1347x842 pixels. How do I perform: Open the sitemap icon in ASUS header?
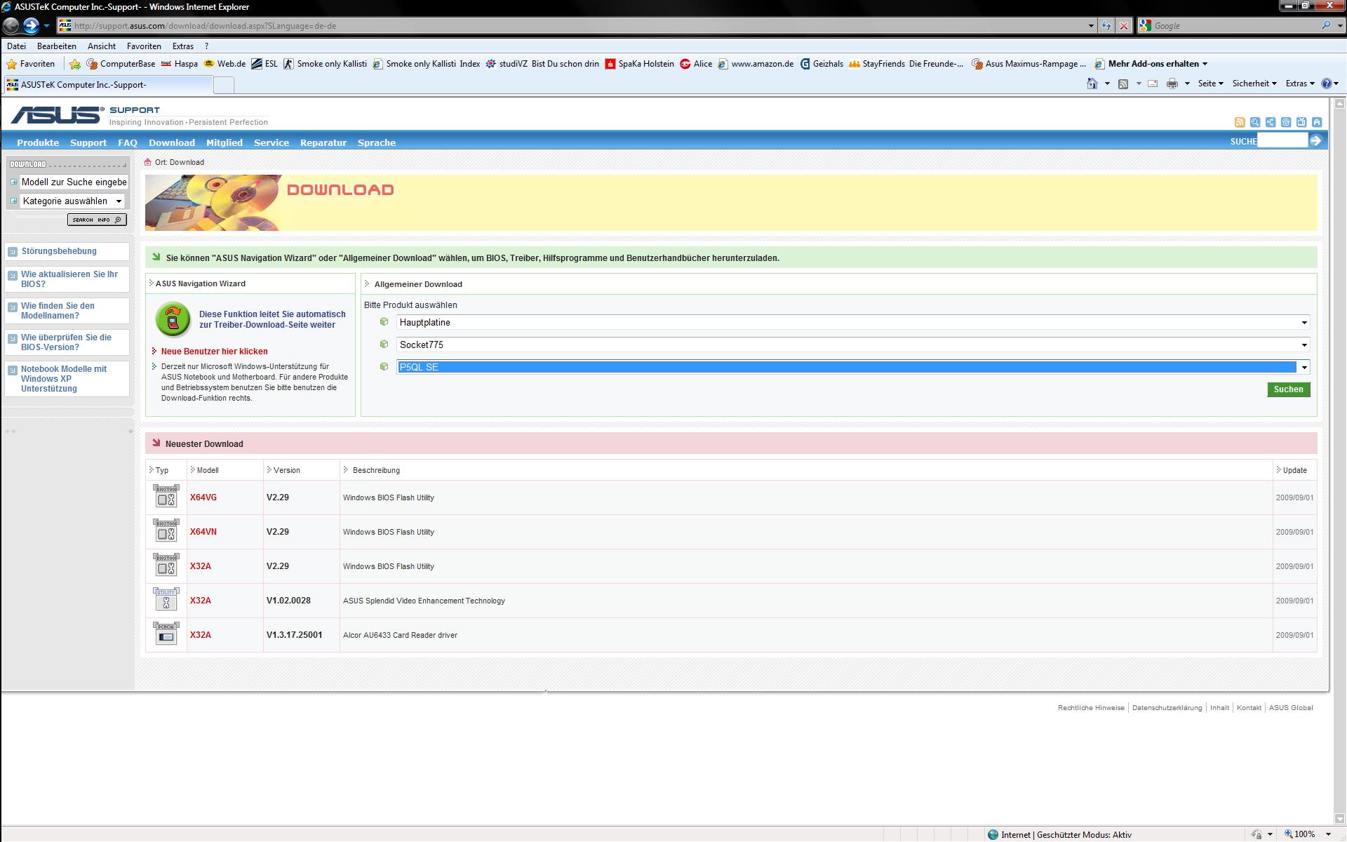(1271, 122)
